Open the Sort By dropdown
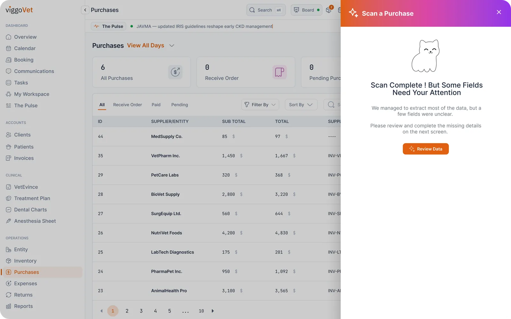 301,105
